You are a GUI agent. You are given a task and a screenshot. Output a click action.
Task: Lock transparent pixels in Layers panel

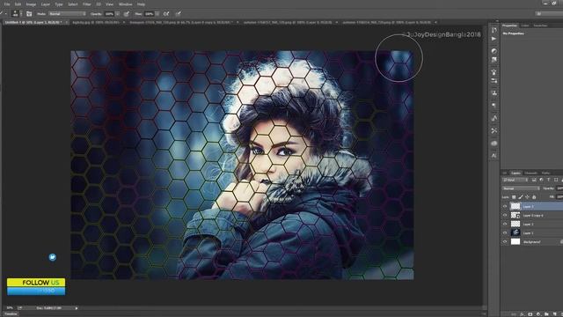coord(514,197)
